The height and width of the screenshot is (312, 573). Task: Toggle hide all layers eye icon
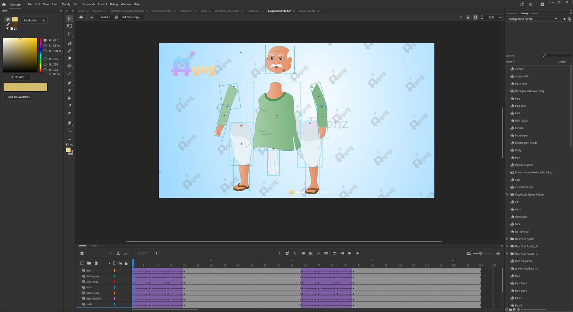point(120,263)
